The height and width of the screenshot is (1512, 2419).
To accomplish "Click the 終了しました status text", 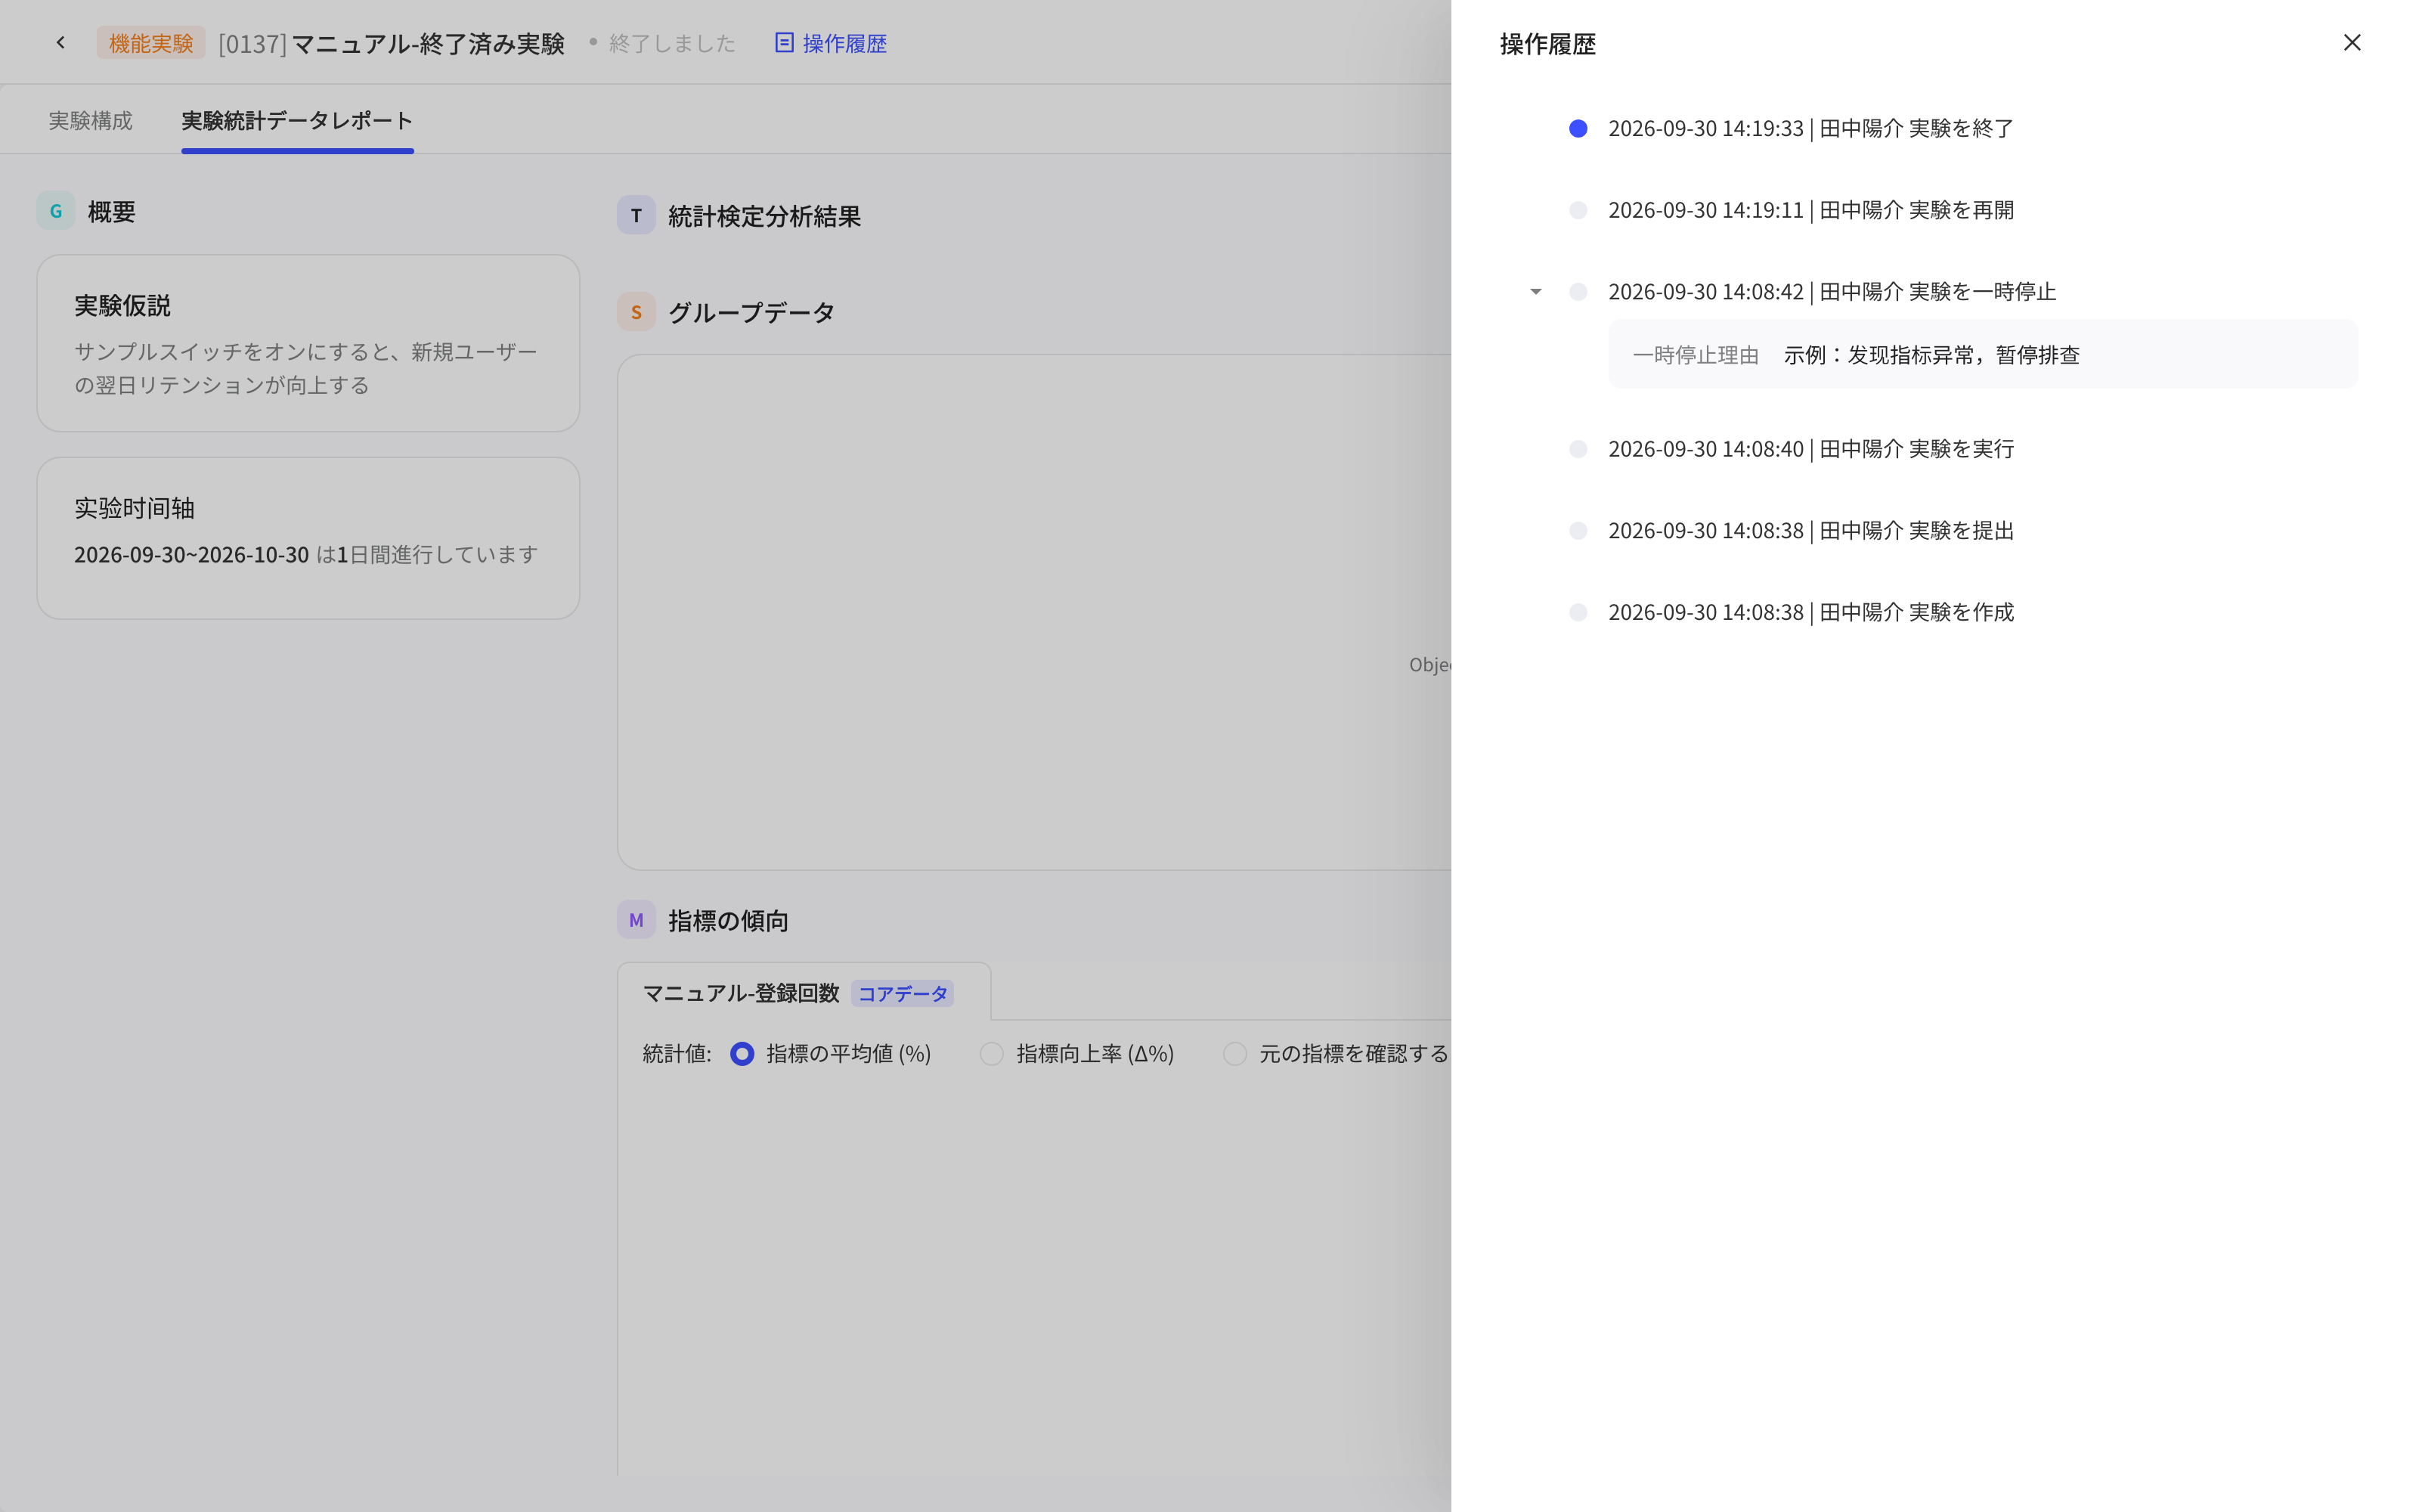I will tap(672, 43).
